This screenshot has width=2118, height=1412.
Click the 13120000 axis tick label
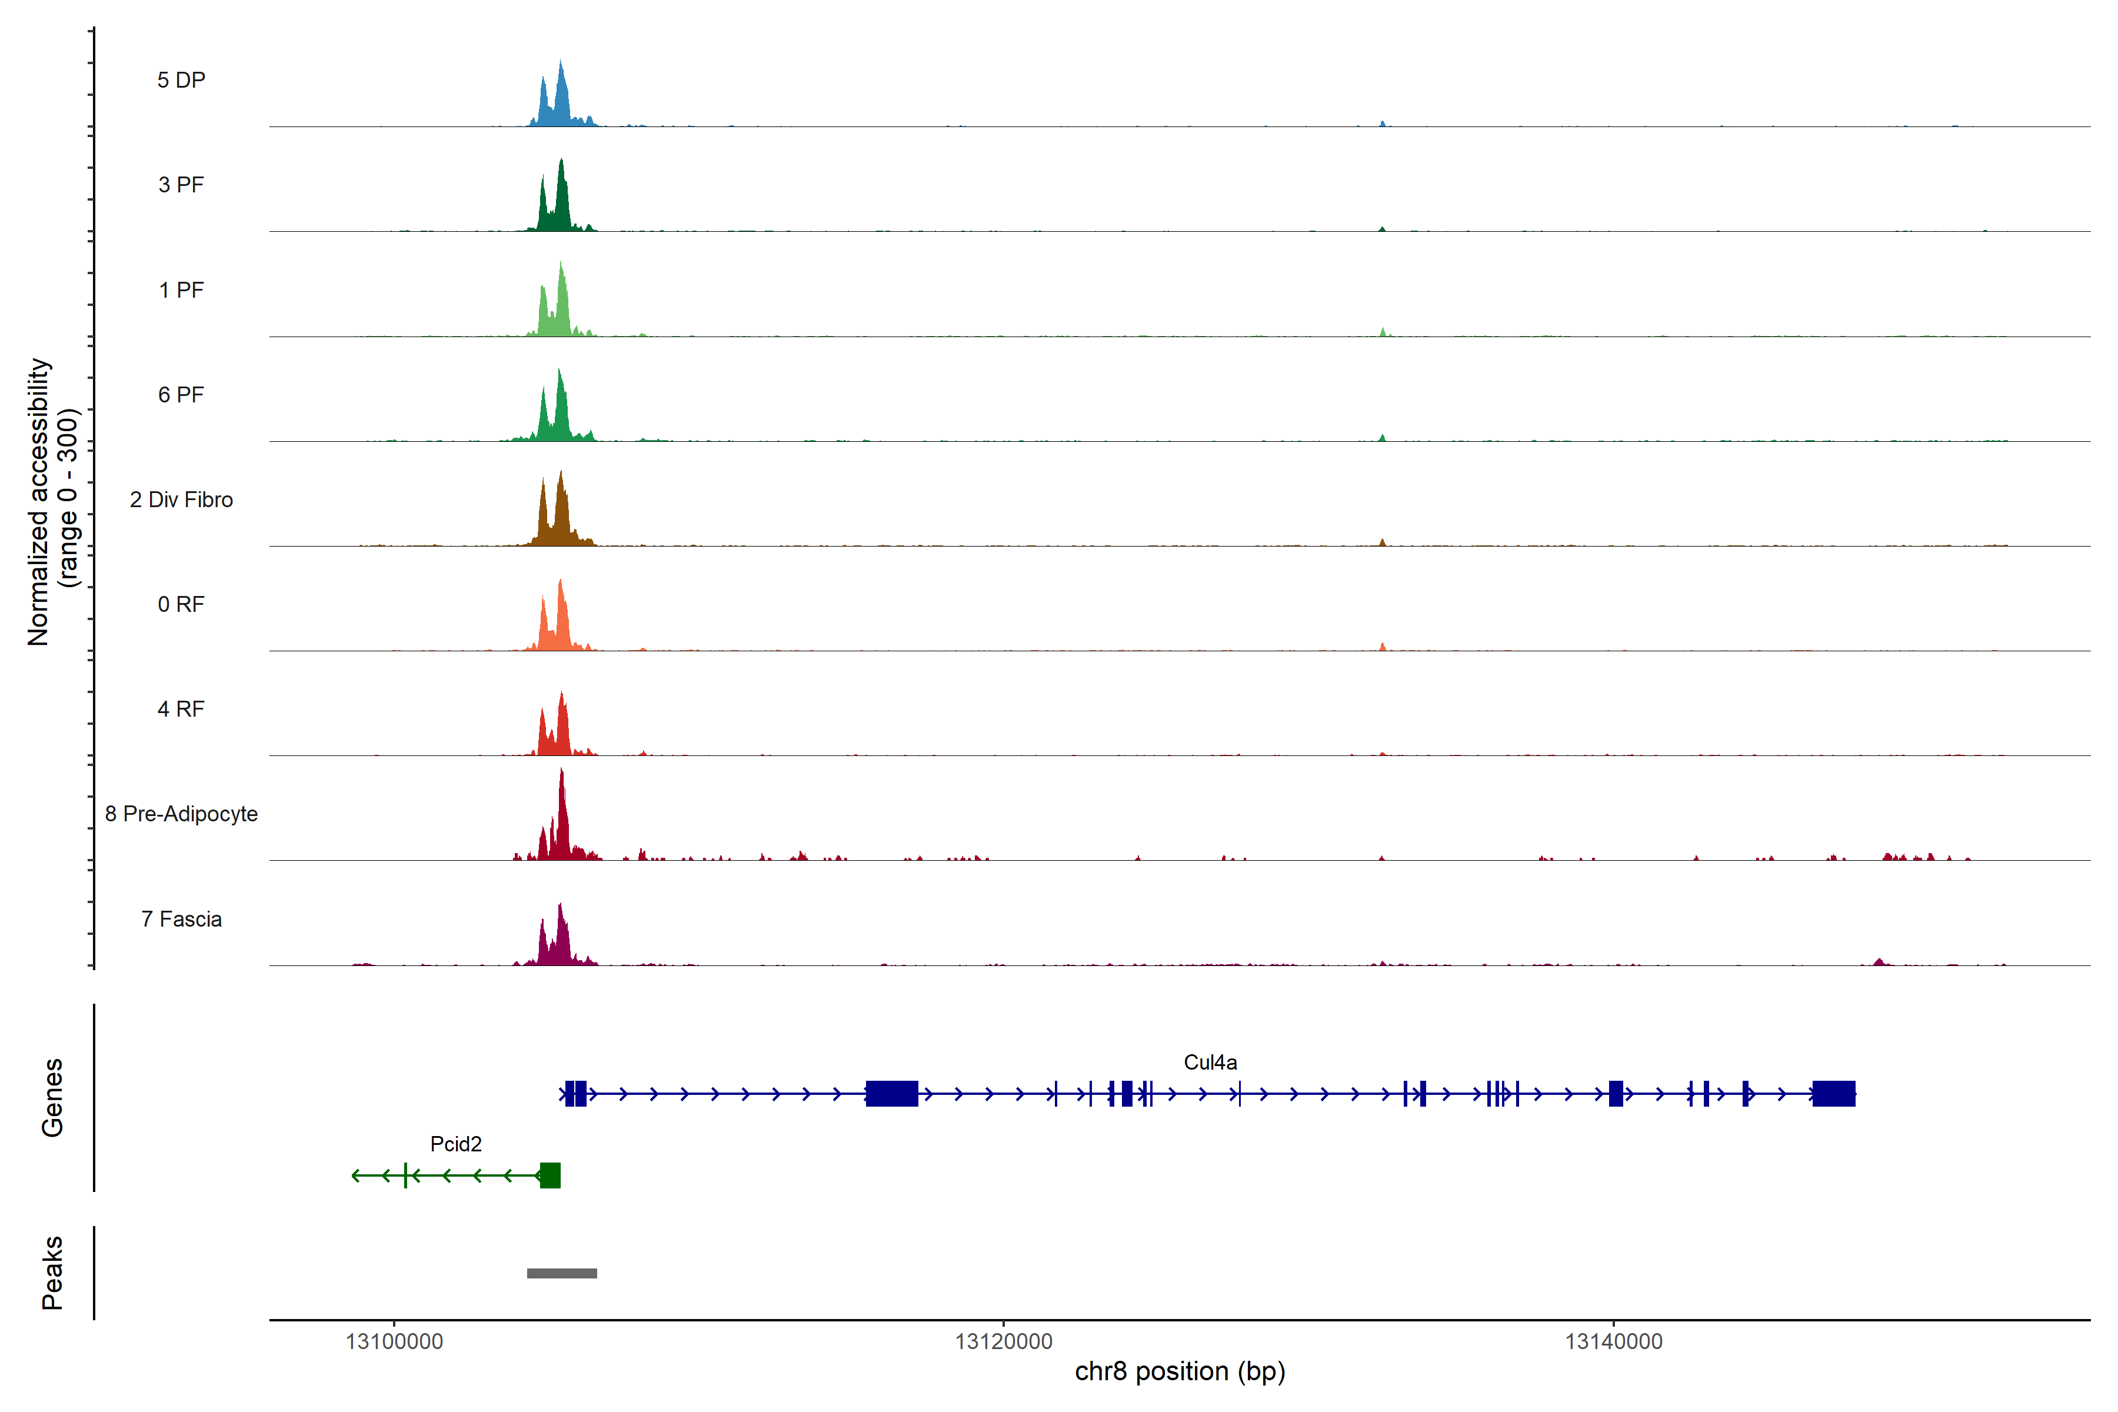point(1003,1342)
